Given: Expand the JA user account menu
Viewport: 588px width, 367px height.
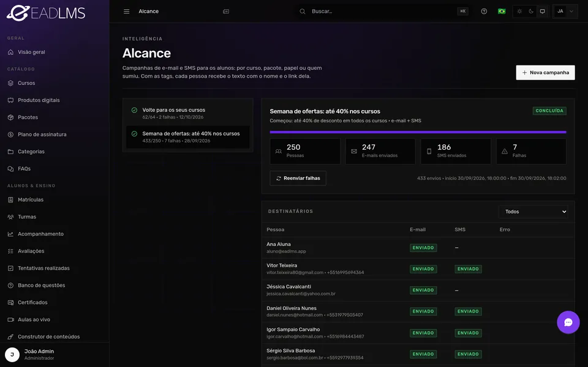Looking at the screenshot, I should click(565, 11).
